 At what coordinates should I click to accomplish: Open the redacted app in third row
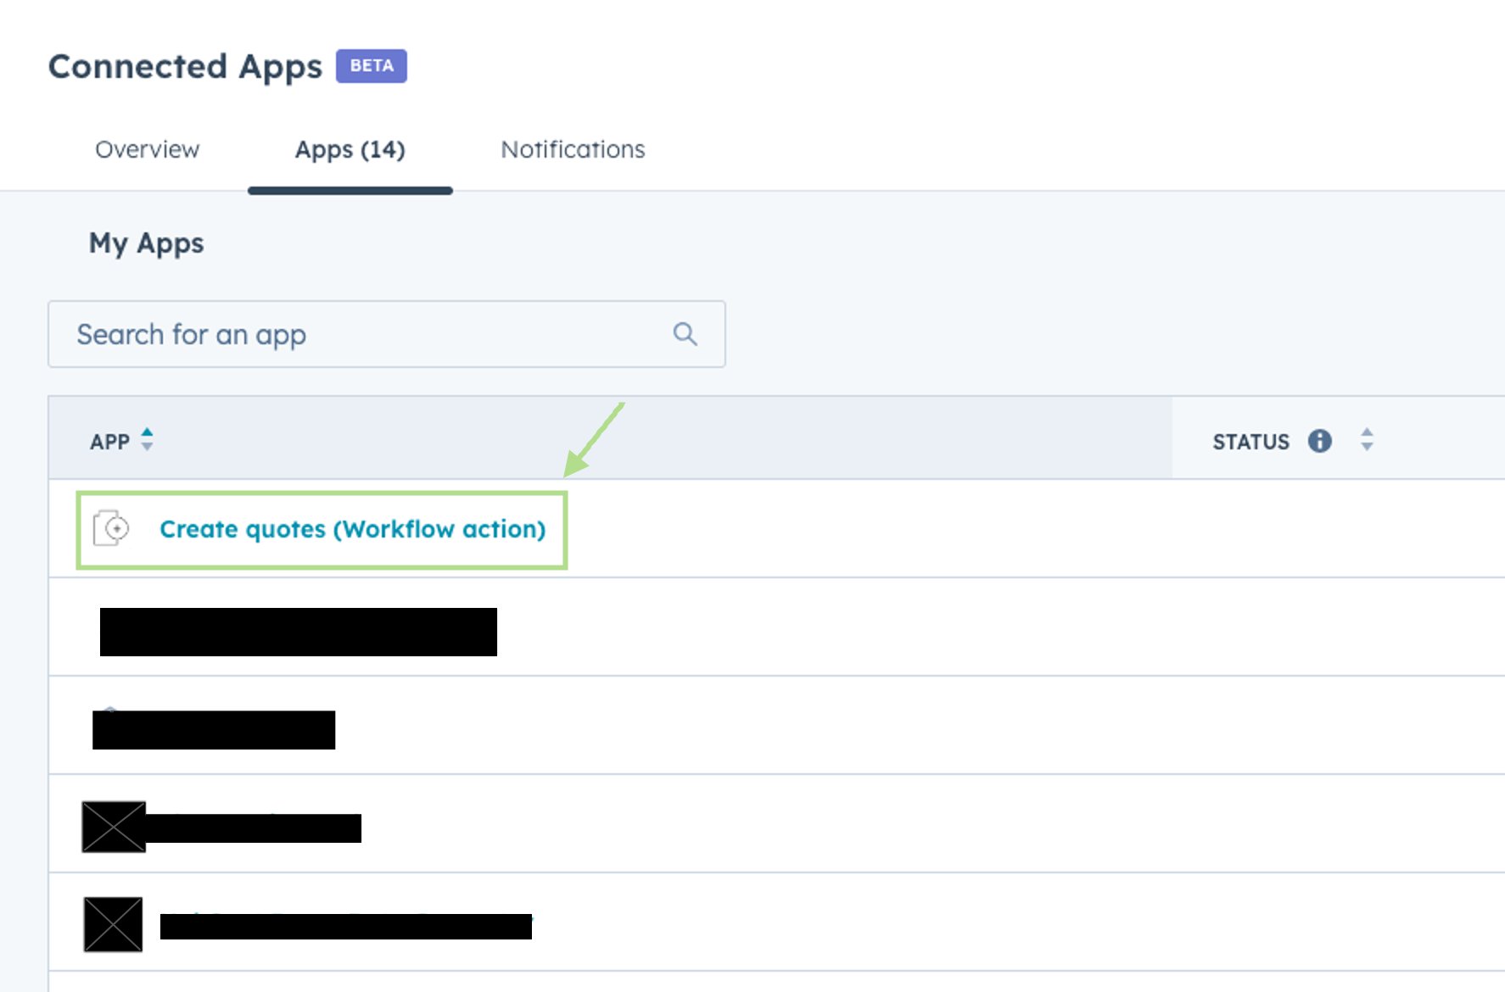point(214,730)
